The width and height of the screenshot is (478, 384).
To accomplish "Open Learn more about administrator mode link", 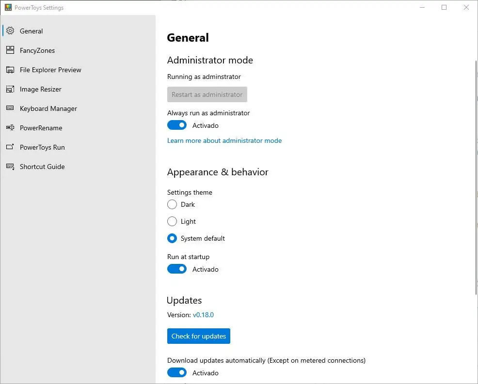I will click(224, 140).
